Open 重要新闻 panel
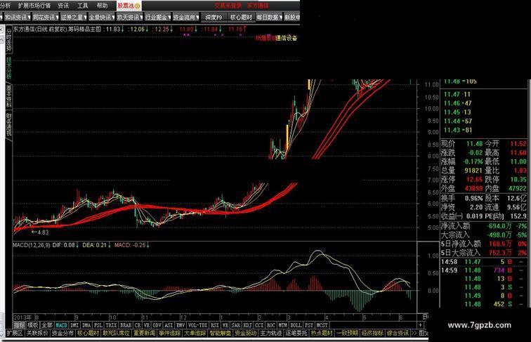The width and height of the screenshot is (531, 342). (145, 333)
